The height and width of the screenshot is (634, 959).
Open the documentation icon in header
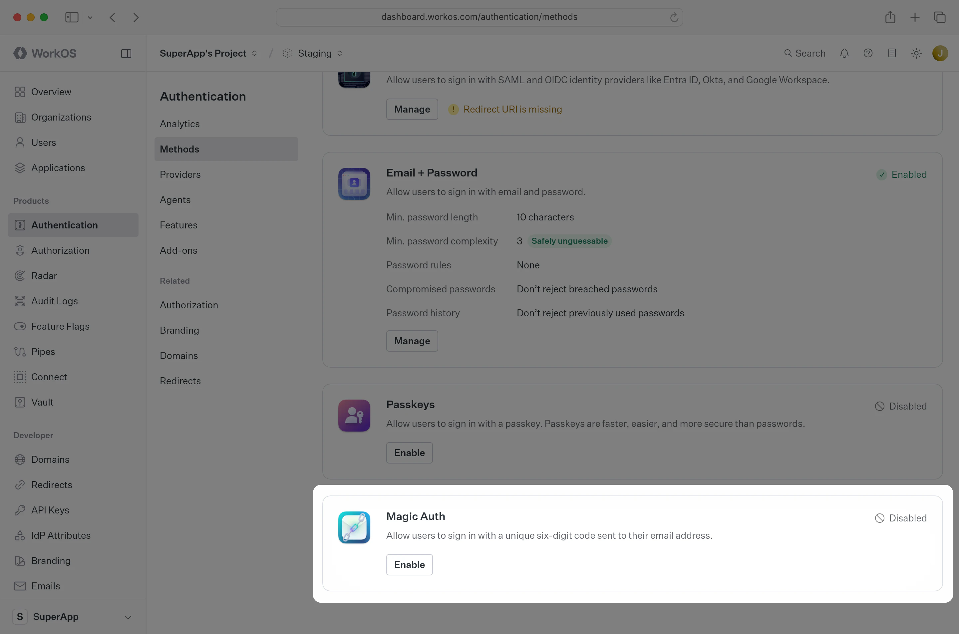[892, 53]
